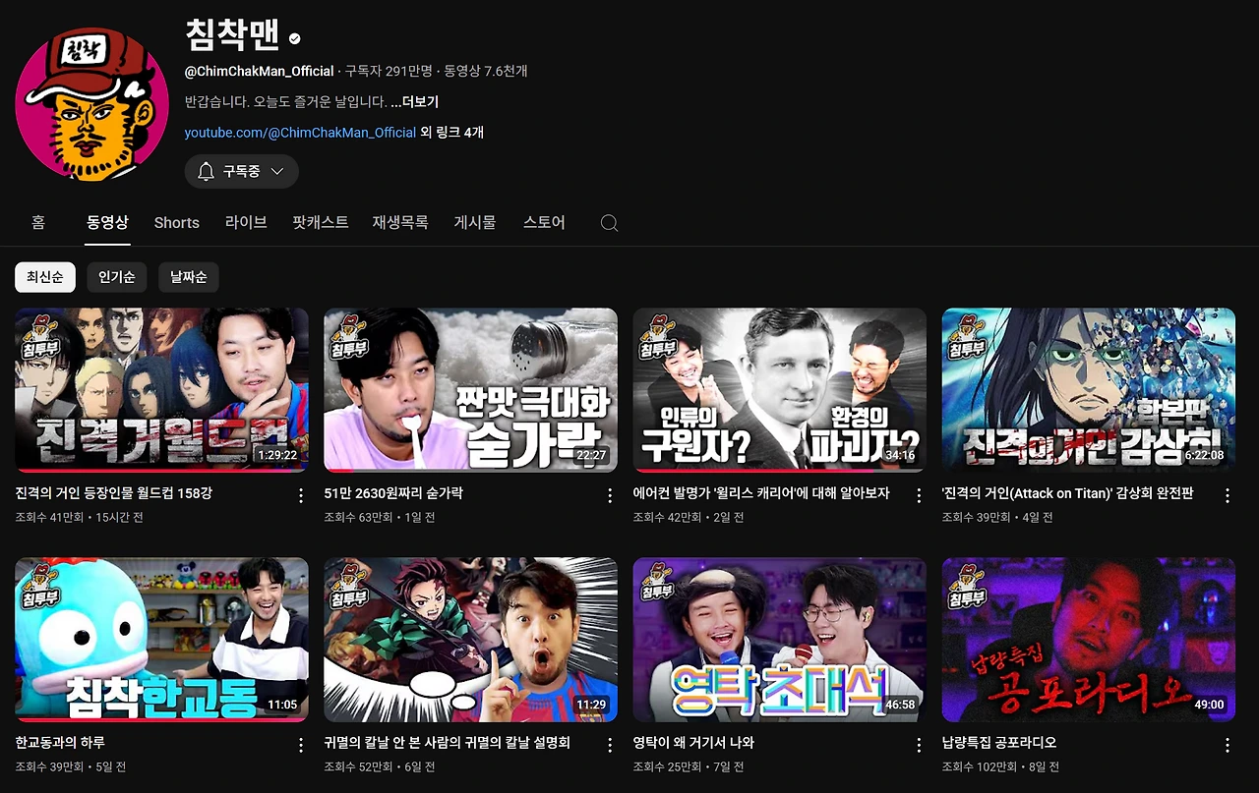Sort videos by 날짜순
The width and height of the screenshot is (1259, 793).
[x=189, y=277]
